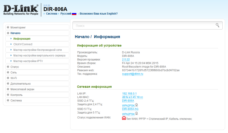
Task: Click the DIR-806A model title in header
Action: [55, 9]
